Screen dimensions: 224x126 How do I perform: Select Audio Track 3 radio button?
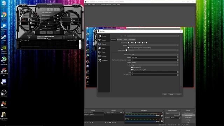pos(135,43)
